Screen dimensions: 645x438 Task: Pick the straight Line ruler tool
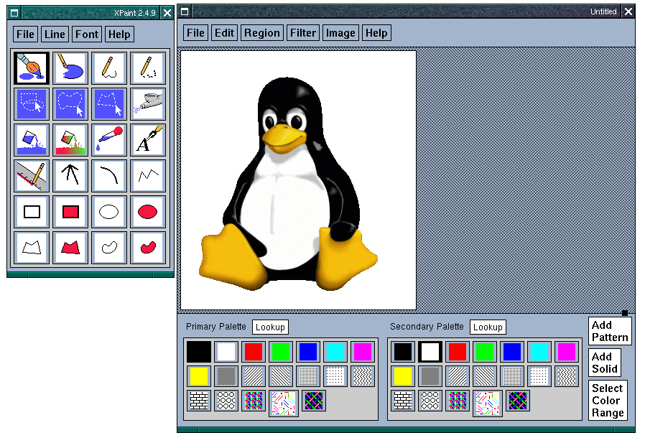(32, 176)
